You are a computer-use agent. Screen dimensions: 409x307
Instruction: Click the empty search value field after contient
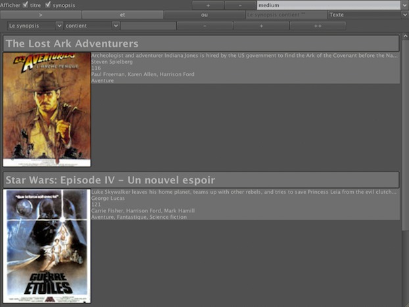(149, 26)
